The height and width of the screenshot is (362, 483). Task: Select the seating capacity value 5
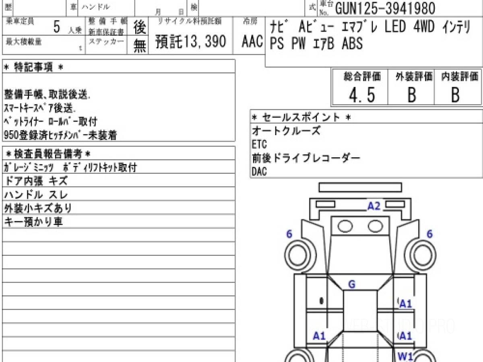pyautogui.click(x=57, y=27)
